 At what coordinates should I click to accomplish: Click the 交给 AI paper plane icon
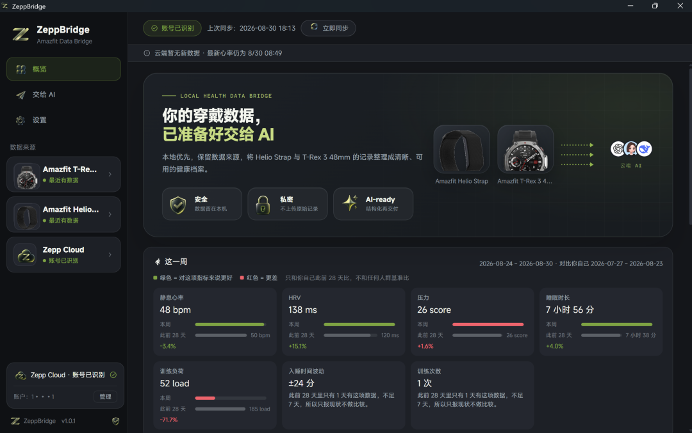pos(21,95)
